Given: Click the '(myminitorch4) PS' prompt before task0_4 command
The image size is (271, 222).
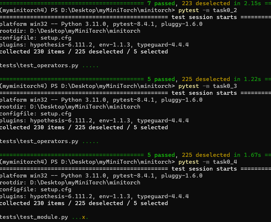Looking at the screenshot, I should pos(29,162).
